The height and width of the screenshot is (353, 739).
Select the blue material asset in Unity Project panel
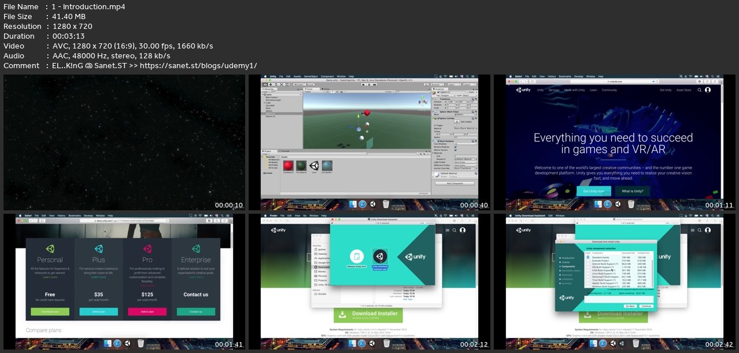[x=327, y=166]
